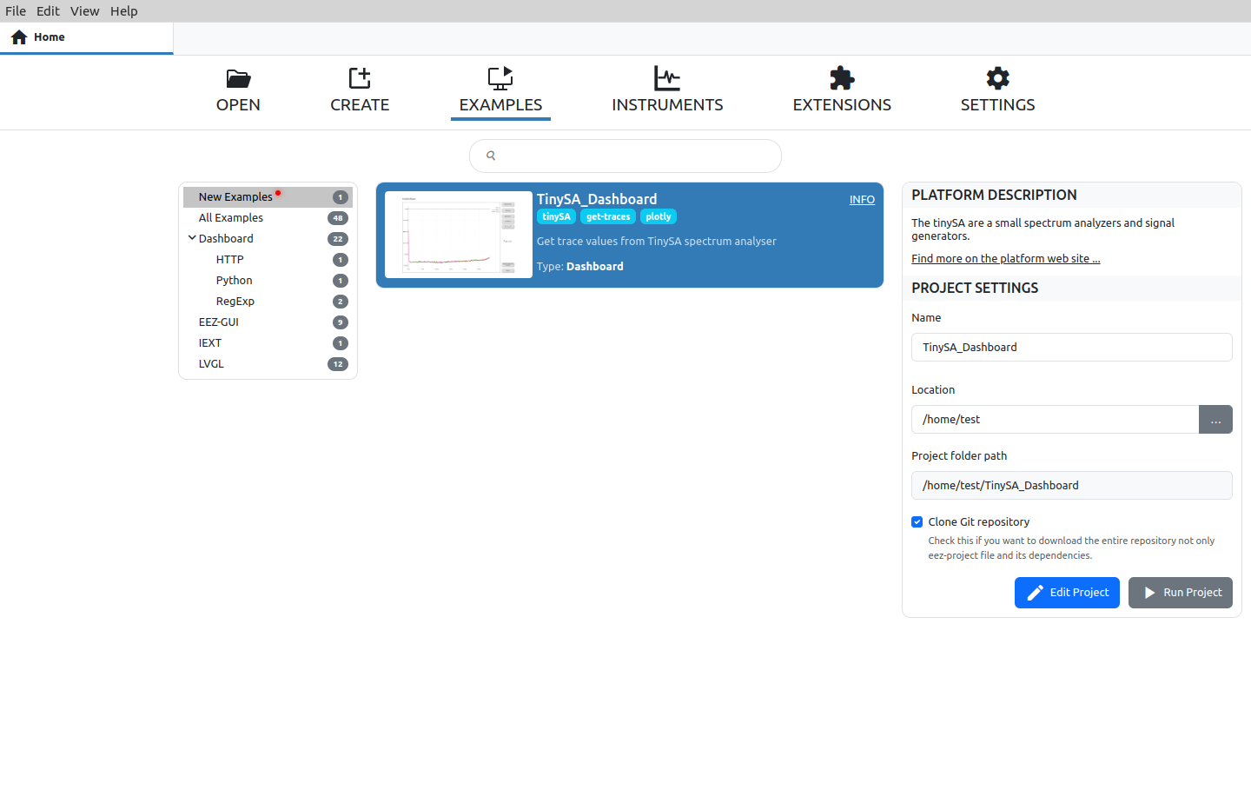Click the Project folder path field
Image resolution: width=1251 pixels, height=790 pixels.
[x=1072, y=486]
